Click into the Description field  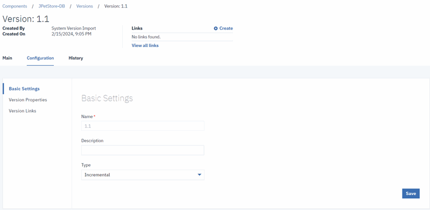[143, 150]
